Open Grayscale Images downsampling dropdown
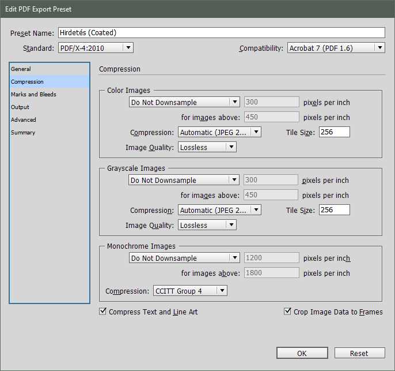This screenshot has width=395, height=371. (x=184, y=180)
